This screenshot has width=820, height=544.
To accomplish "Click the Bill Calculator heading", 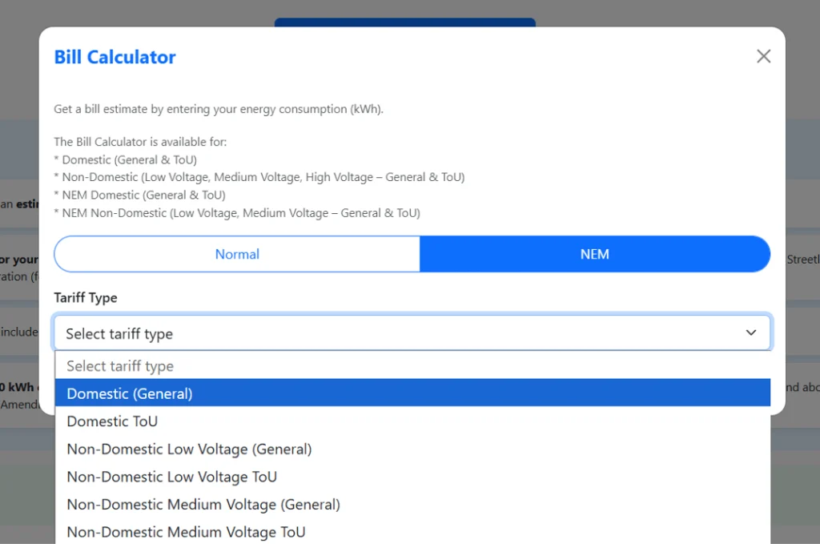I will [115, 58].
